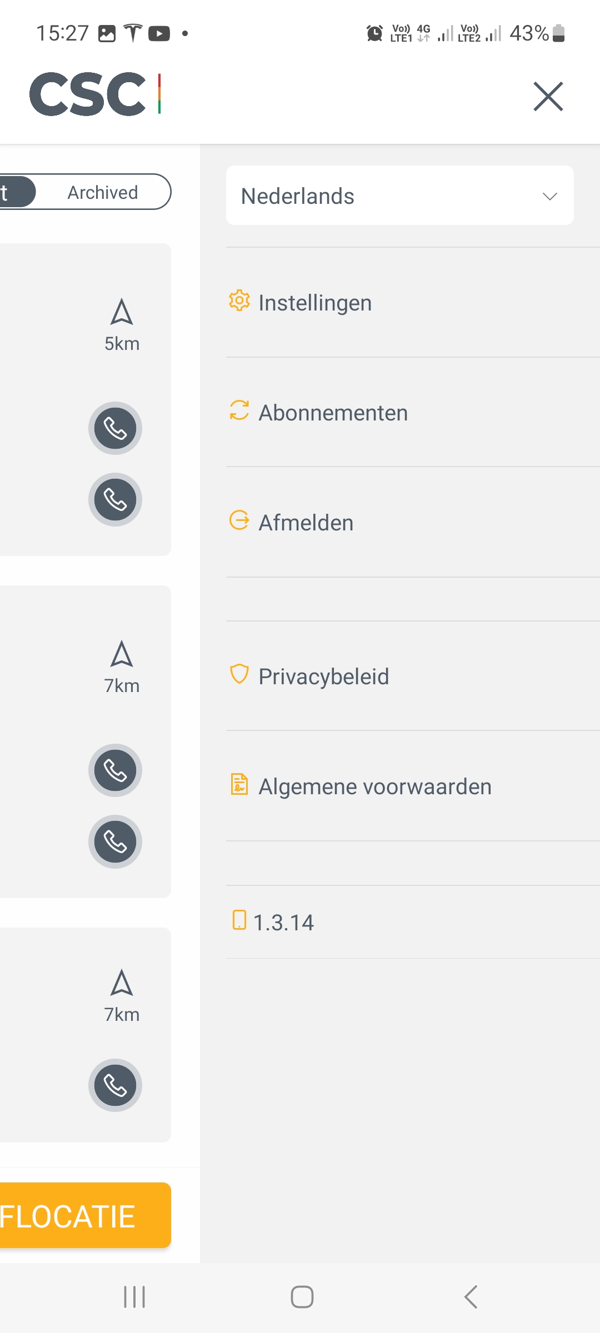This screenshot has height=1333, width=600.
Task: Open Instellingen settings menu item
Action: [413, 303]
